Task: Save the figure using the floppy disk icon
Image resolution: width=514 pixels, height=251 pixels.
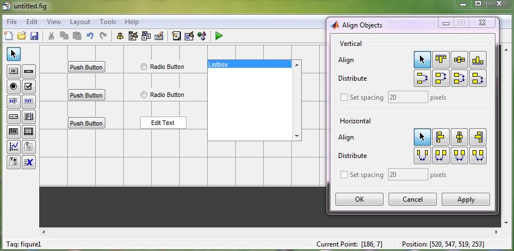Action: [34, 36]
